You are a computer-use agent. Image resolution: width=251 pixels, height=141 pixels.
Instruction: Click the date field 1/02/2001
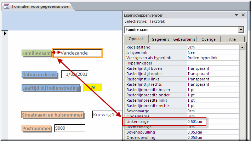click(75, 74)
